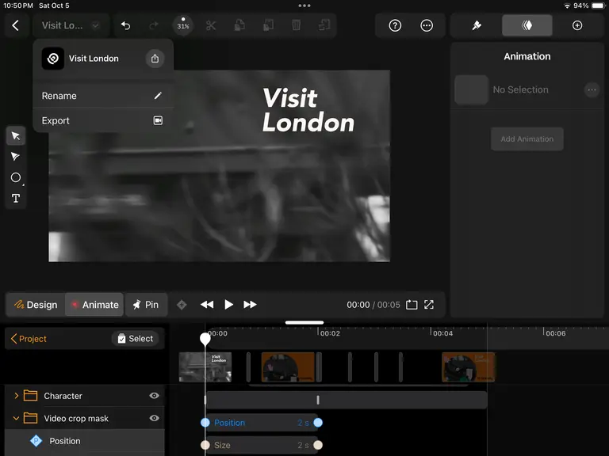This screenshot has width=609, height=456.
Task: Click the Pin button
Action: tap(146, 305)
